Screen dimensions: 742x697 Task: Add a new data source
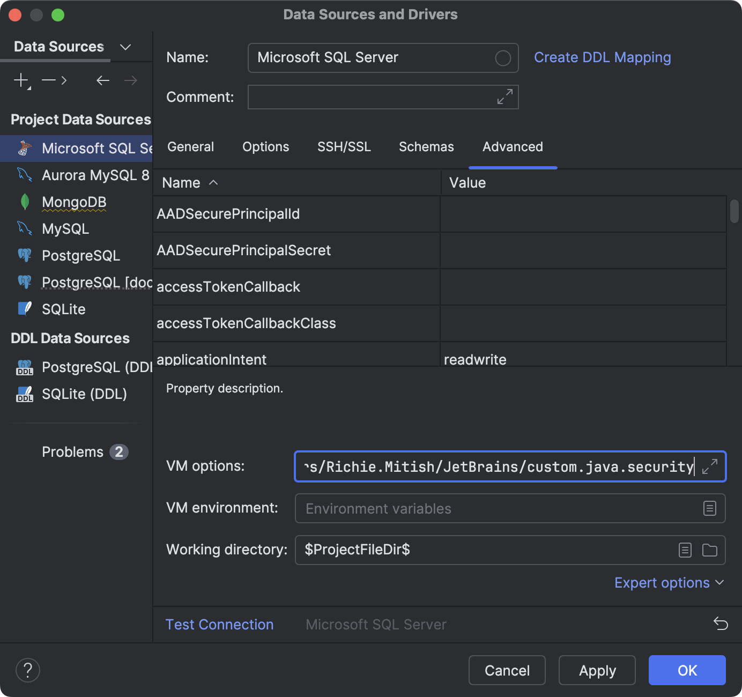click(20, 80)
